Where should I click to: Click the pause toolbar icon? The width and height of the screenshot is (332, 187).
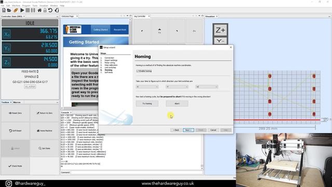(x=33, y=10)
